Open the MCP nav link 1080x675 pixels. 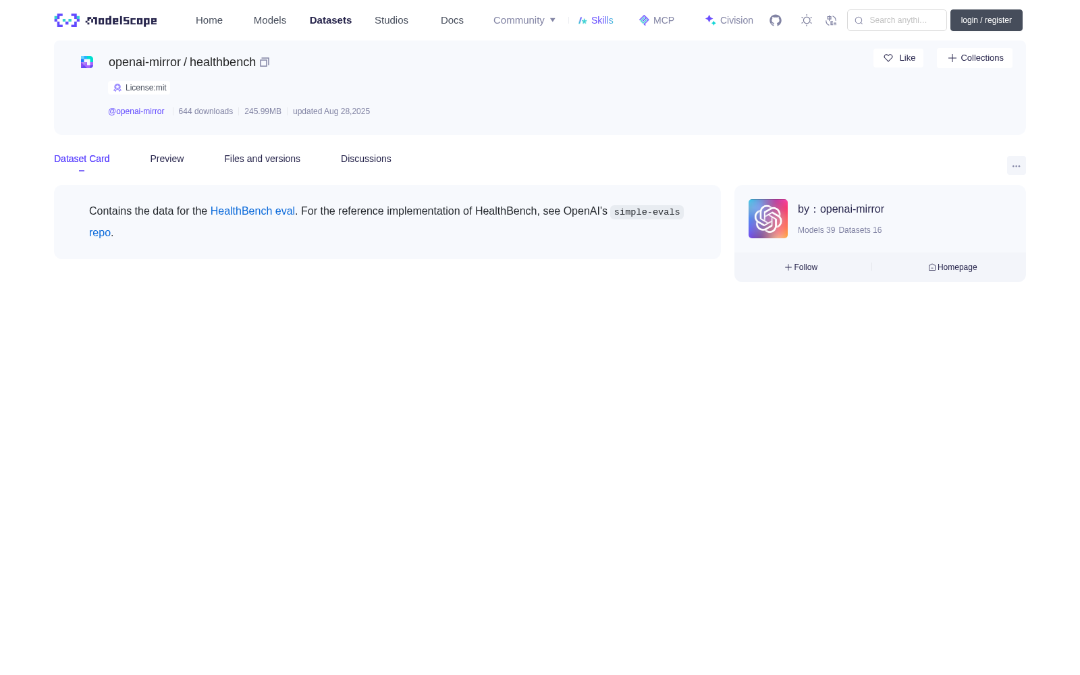click(656, 20)
